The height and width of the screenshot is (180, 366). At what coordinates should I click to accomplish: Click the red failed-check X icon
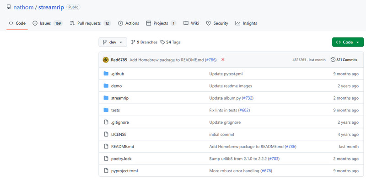[223, 60]
